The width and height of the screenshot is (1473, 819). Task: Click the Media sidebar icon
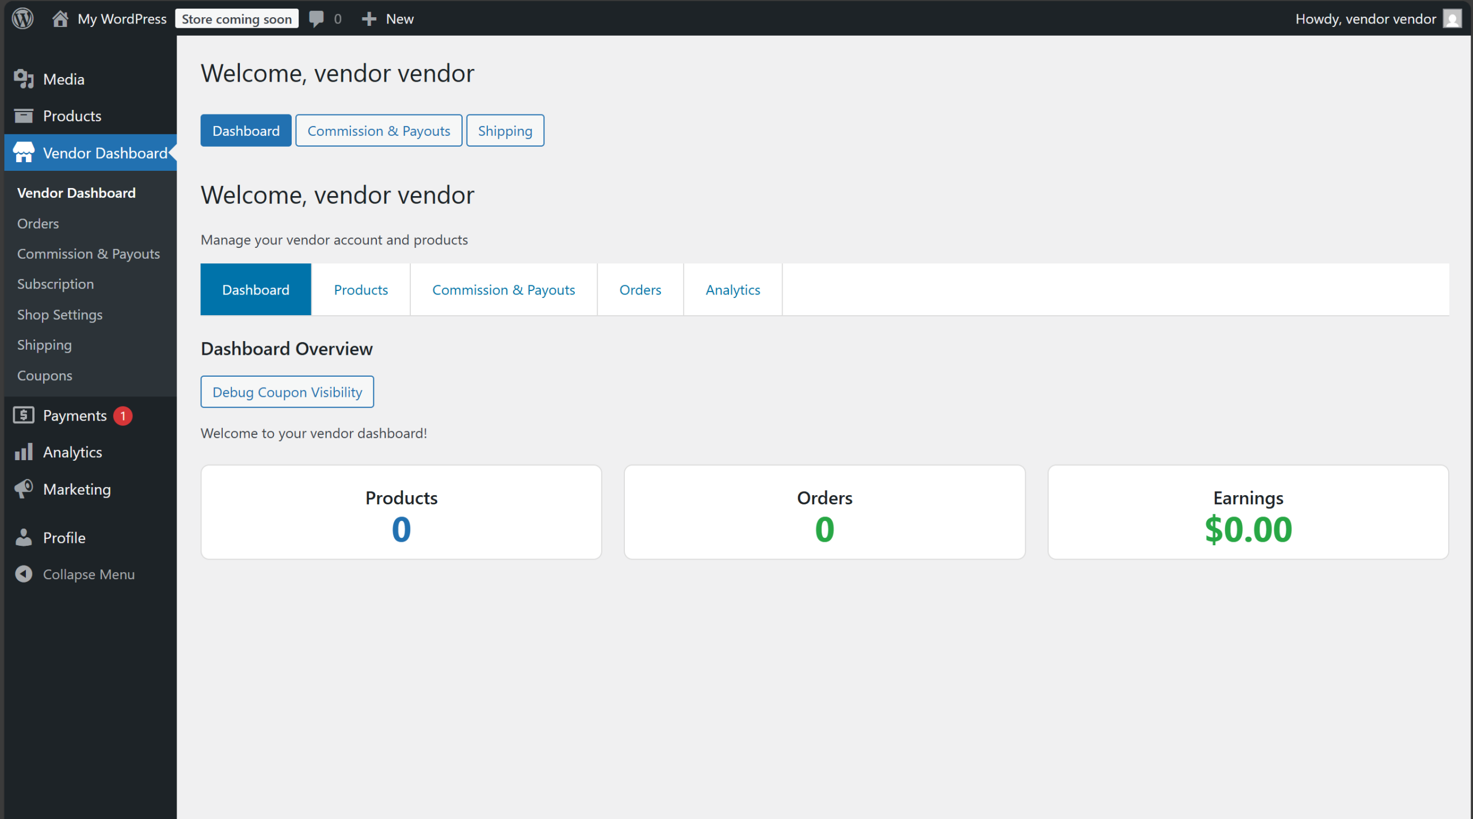point(24,79)
